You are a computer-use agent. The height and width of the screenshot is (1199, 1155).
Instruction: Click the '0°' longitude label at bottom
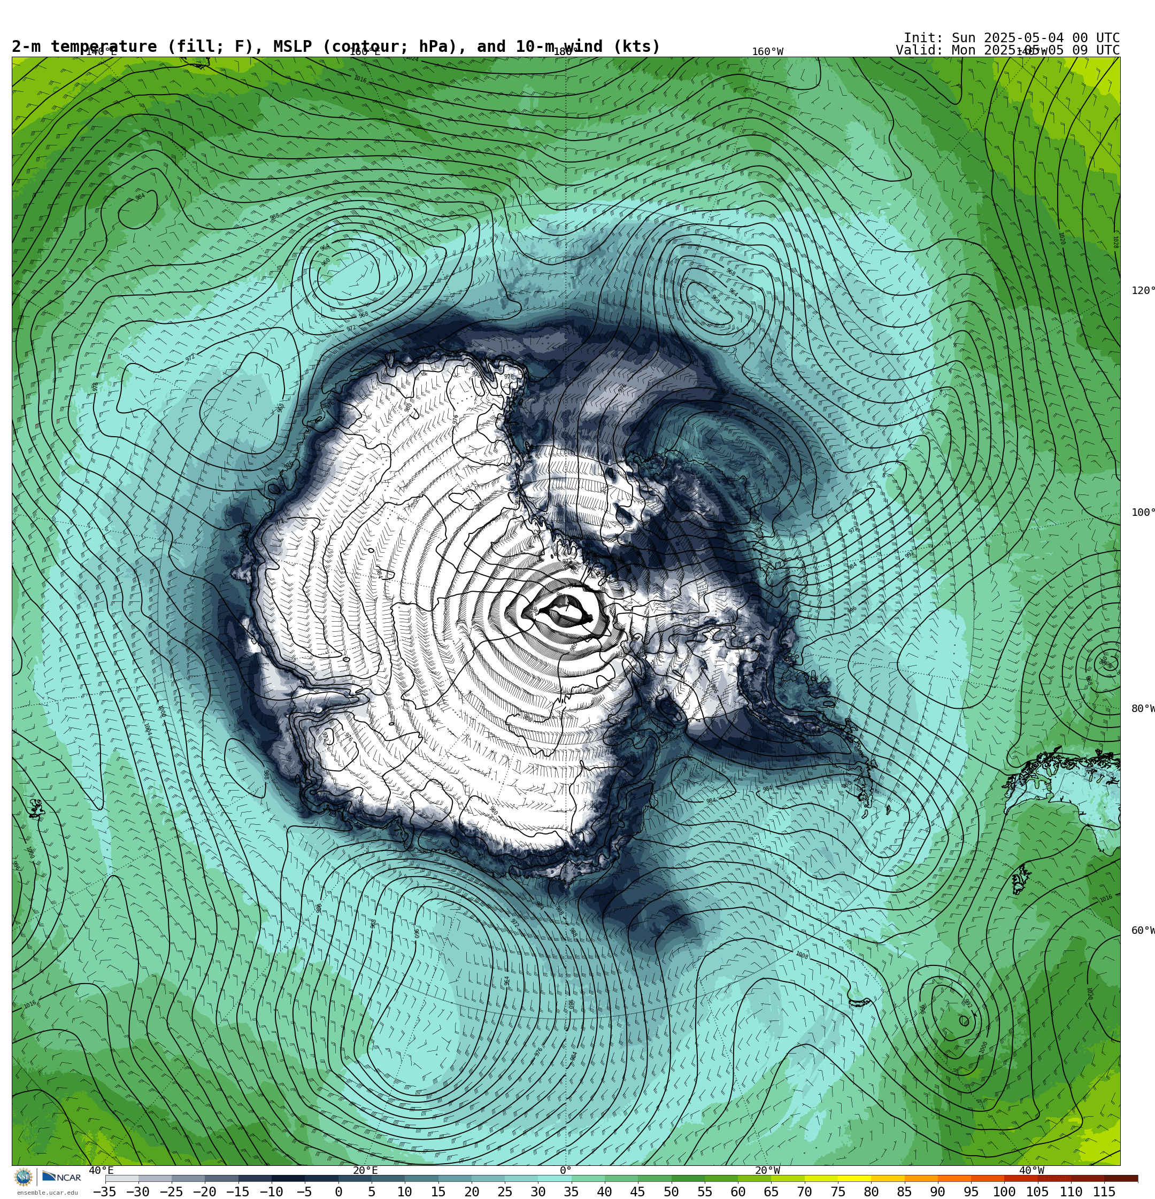tap(566, 1170)
